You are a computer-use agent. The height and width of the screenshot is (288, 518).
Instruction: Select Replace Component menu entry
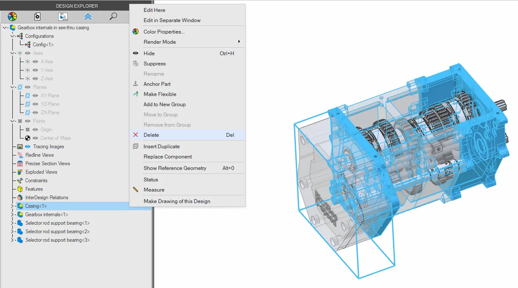(x=187, y=157)
